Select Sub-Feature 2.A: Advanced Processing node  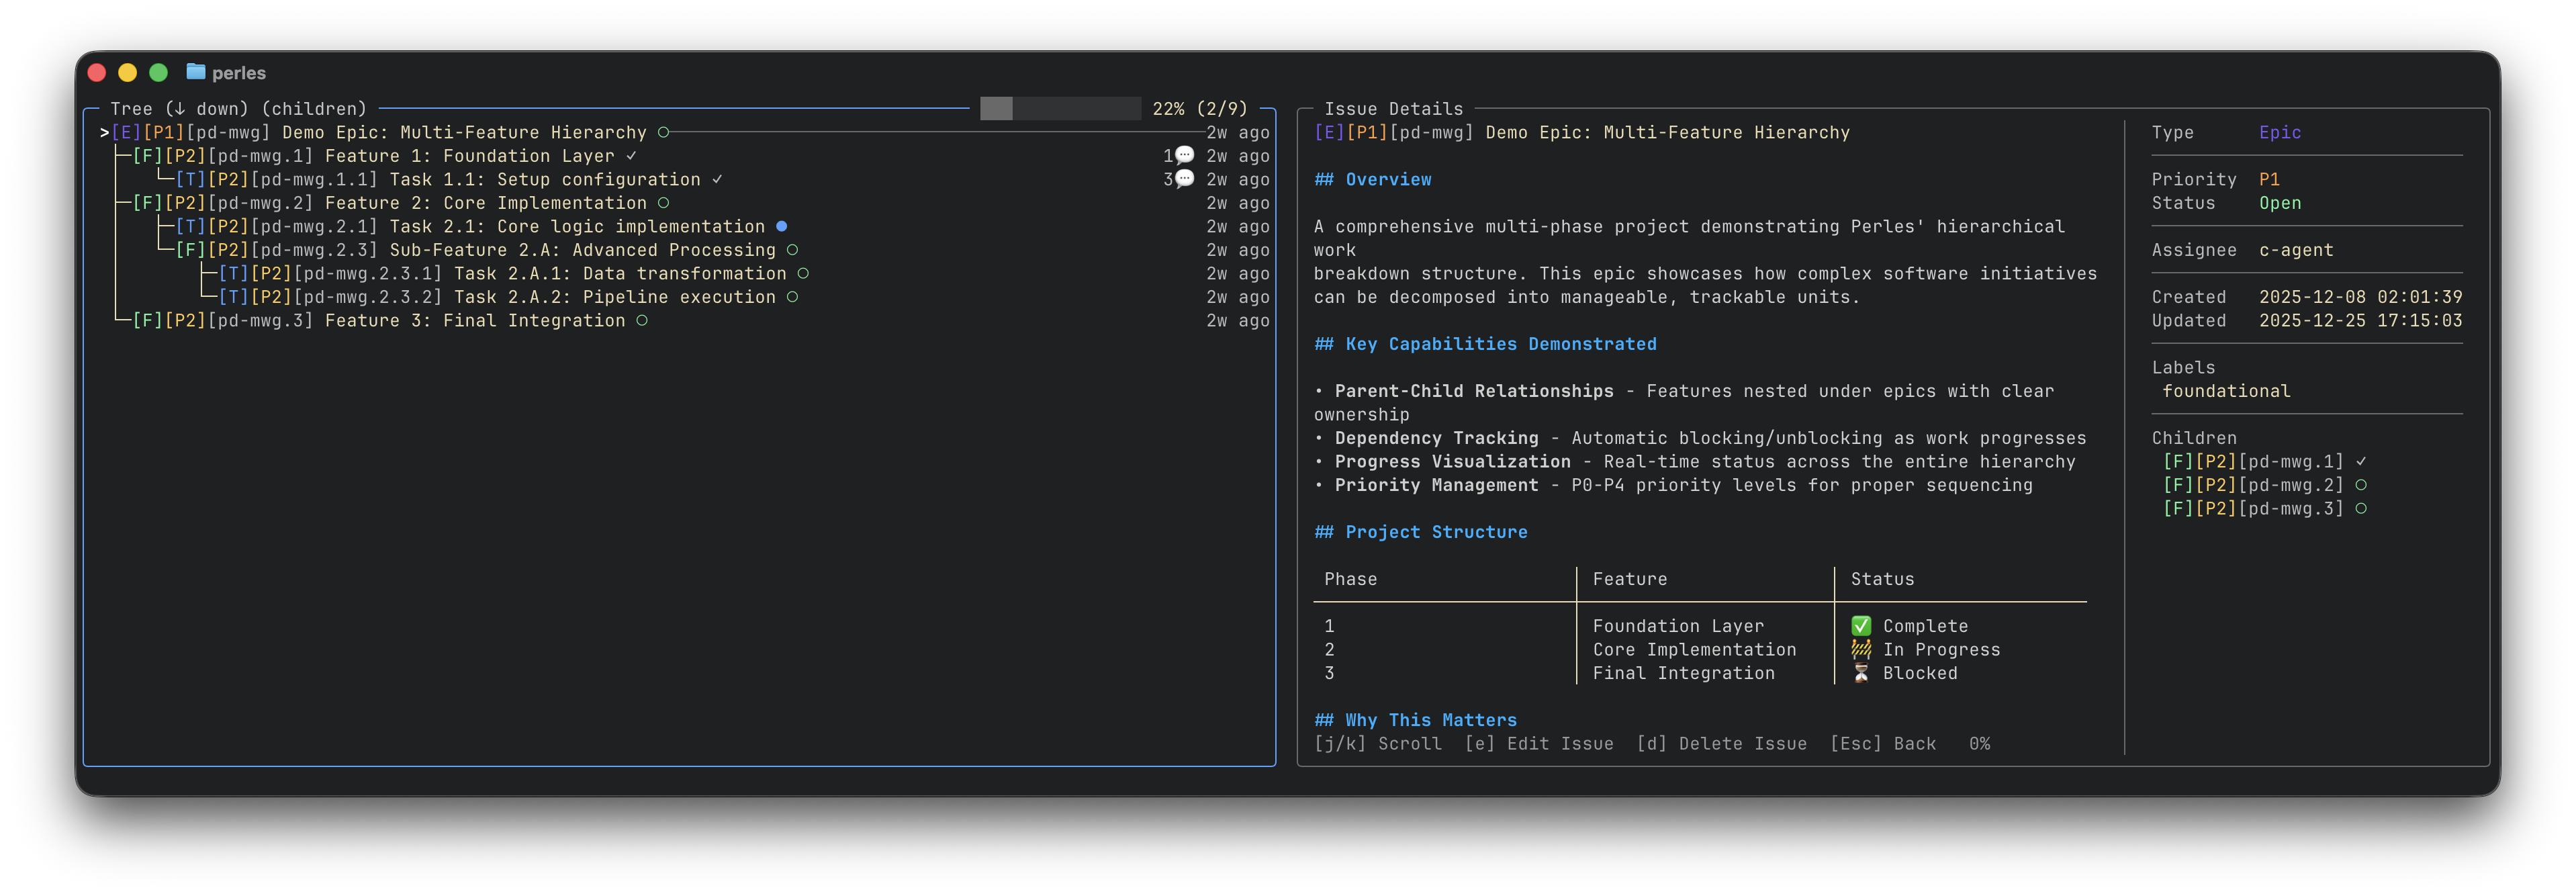click(x=582, y=250)
